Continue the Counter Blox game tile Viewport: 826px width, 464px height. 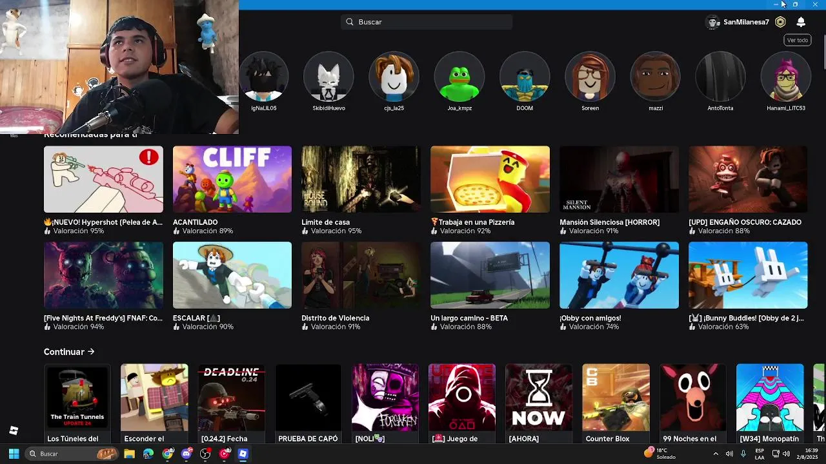[x=616, y=398]
